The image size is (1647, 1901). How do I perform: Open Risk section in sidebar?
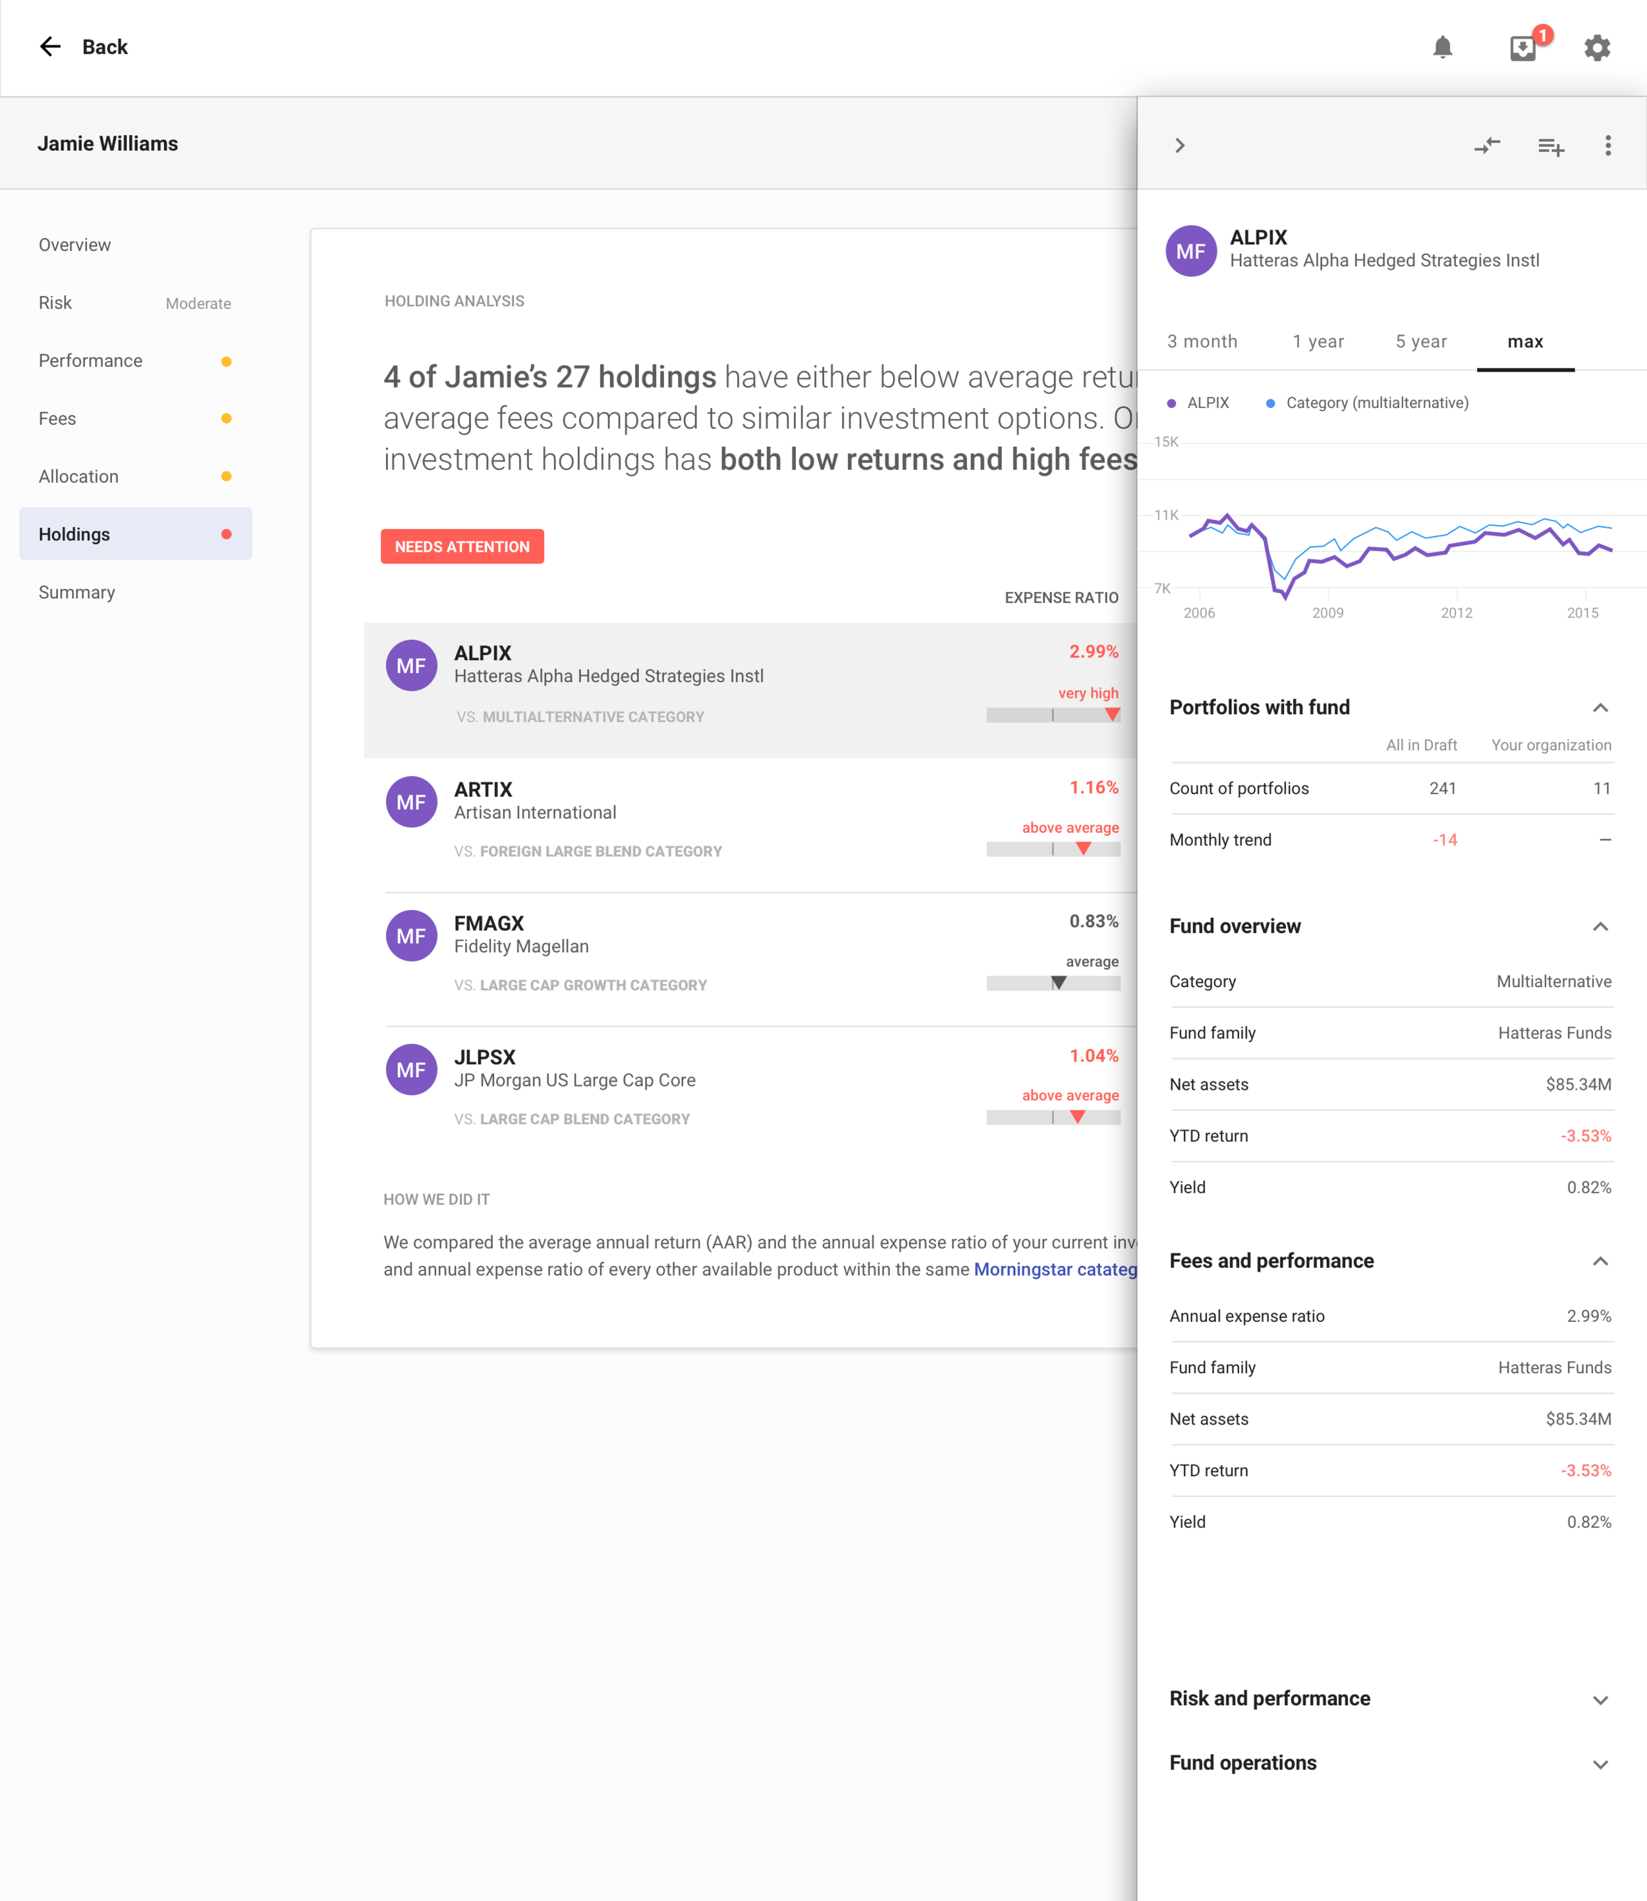click(135, 302)
